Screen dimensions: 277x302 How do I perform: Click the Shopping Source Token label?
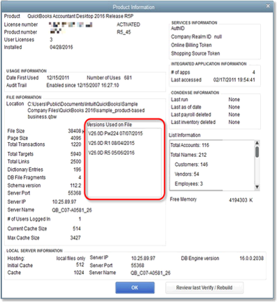pyautogui.click(x=195, y=53)
